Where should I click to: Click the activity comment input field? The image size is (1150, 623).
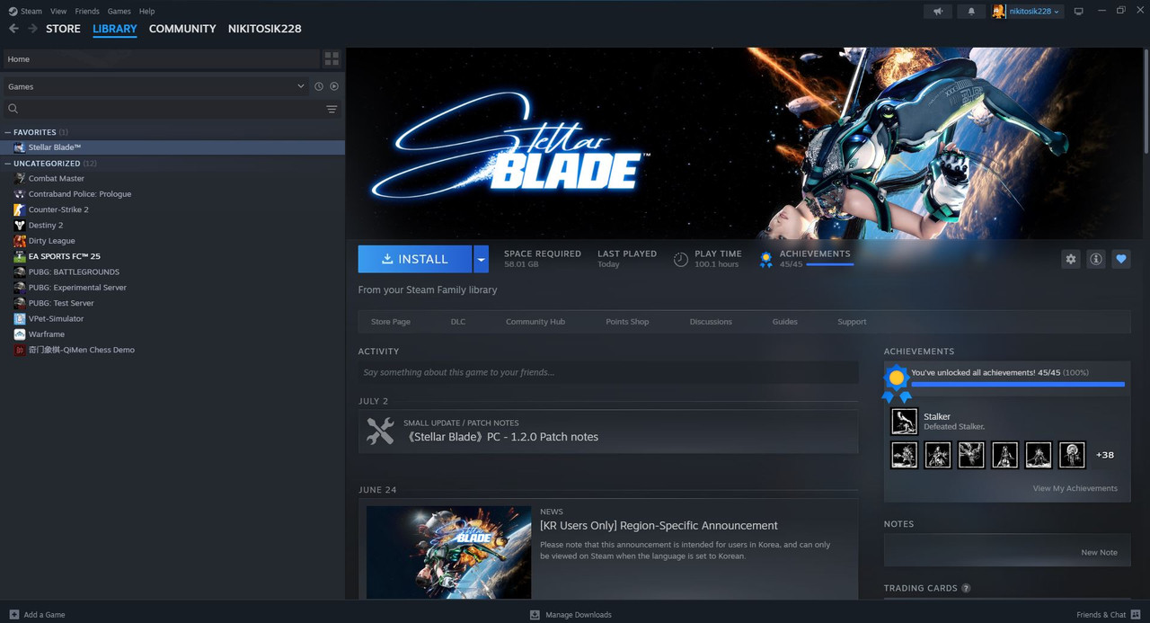(608, 372)
